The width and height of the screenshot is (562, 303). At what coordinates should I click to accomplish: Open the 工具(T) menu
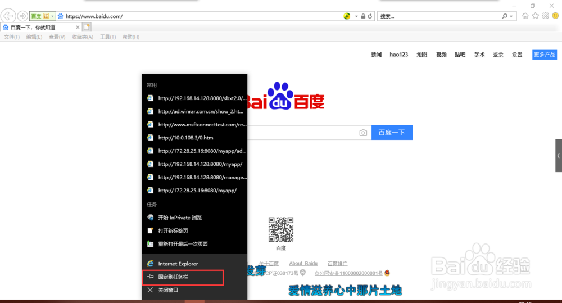[x=107, y=37]
